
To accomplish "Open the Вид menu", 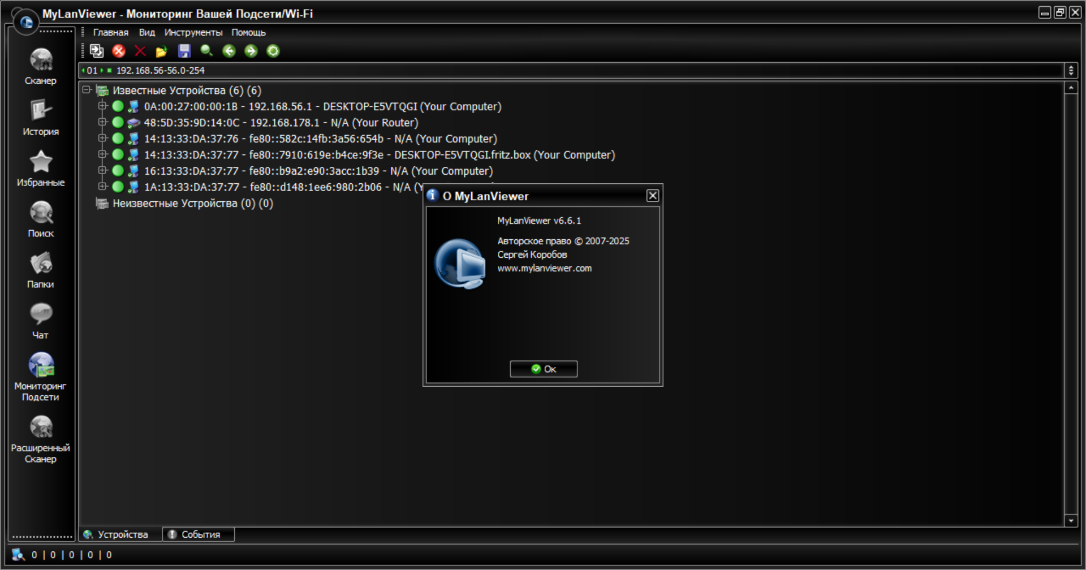I will (147, 33).
